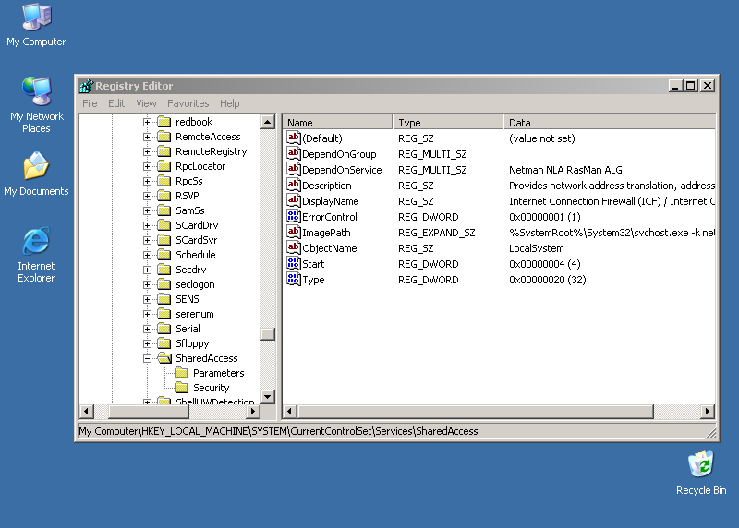
Task: Click tree pane scroll up arrow
Action: coord(268,122)
